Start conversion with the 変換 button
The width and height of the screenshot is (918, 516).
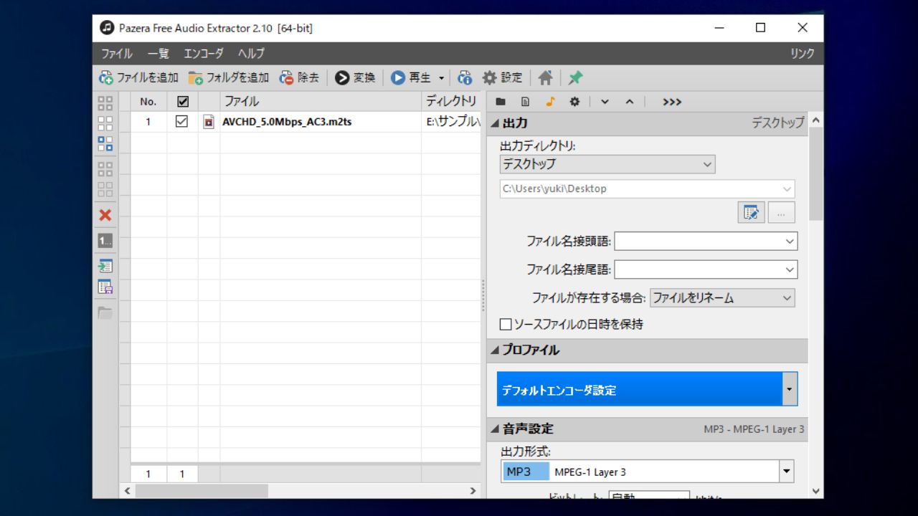[355, 77]
